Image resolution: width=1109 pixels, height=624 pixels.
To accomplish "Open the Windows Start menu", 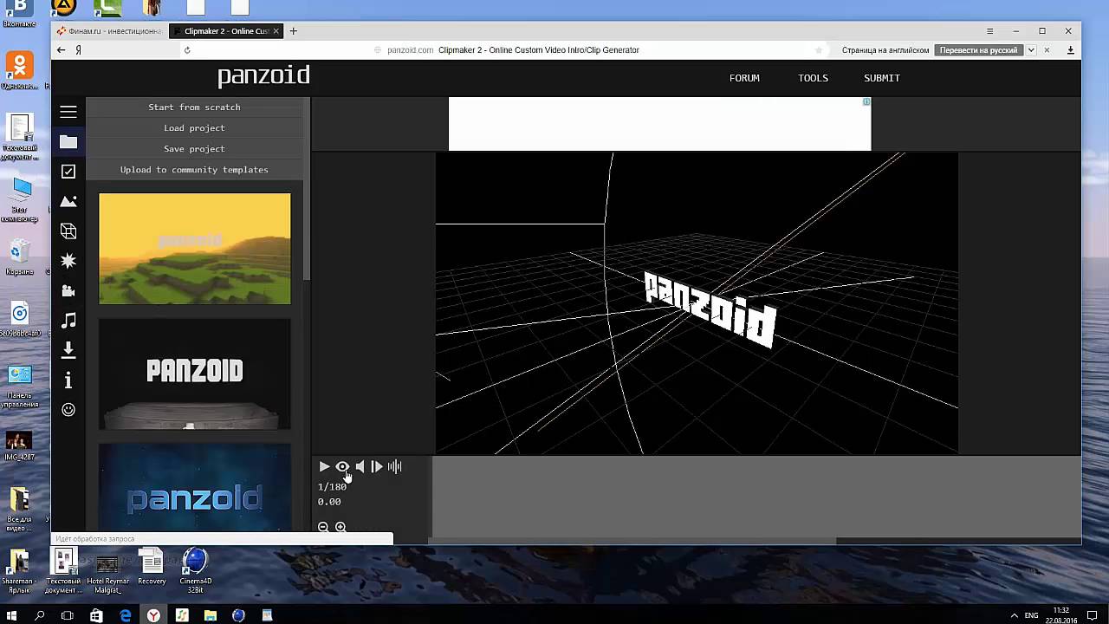I will pyautogui.click(x=12, y=615).
